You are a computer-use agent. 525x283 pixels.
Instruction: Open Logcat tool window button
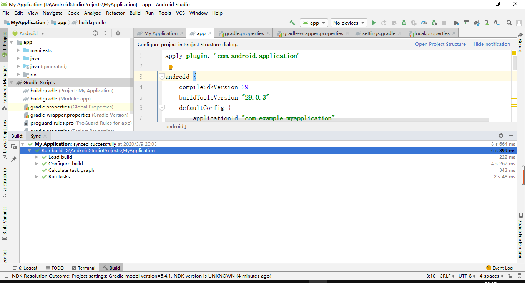pyautogui.click(x=25, y=268)
